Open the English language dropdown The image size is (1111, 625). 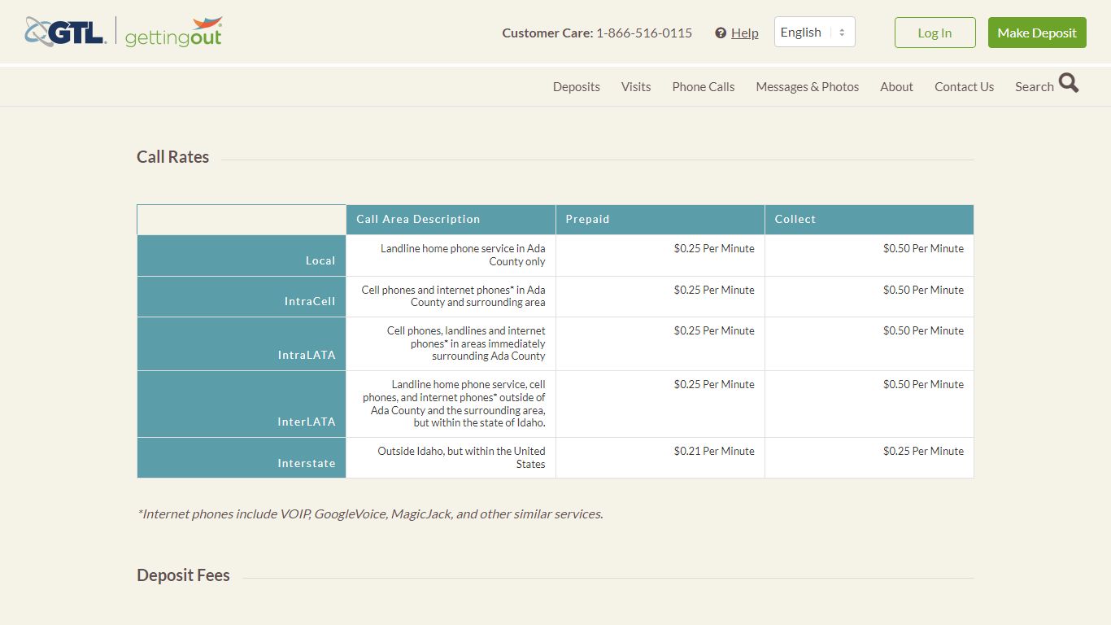click(x=814, y=32)
